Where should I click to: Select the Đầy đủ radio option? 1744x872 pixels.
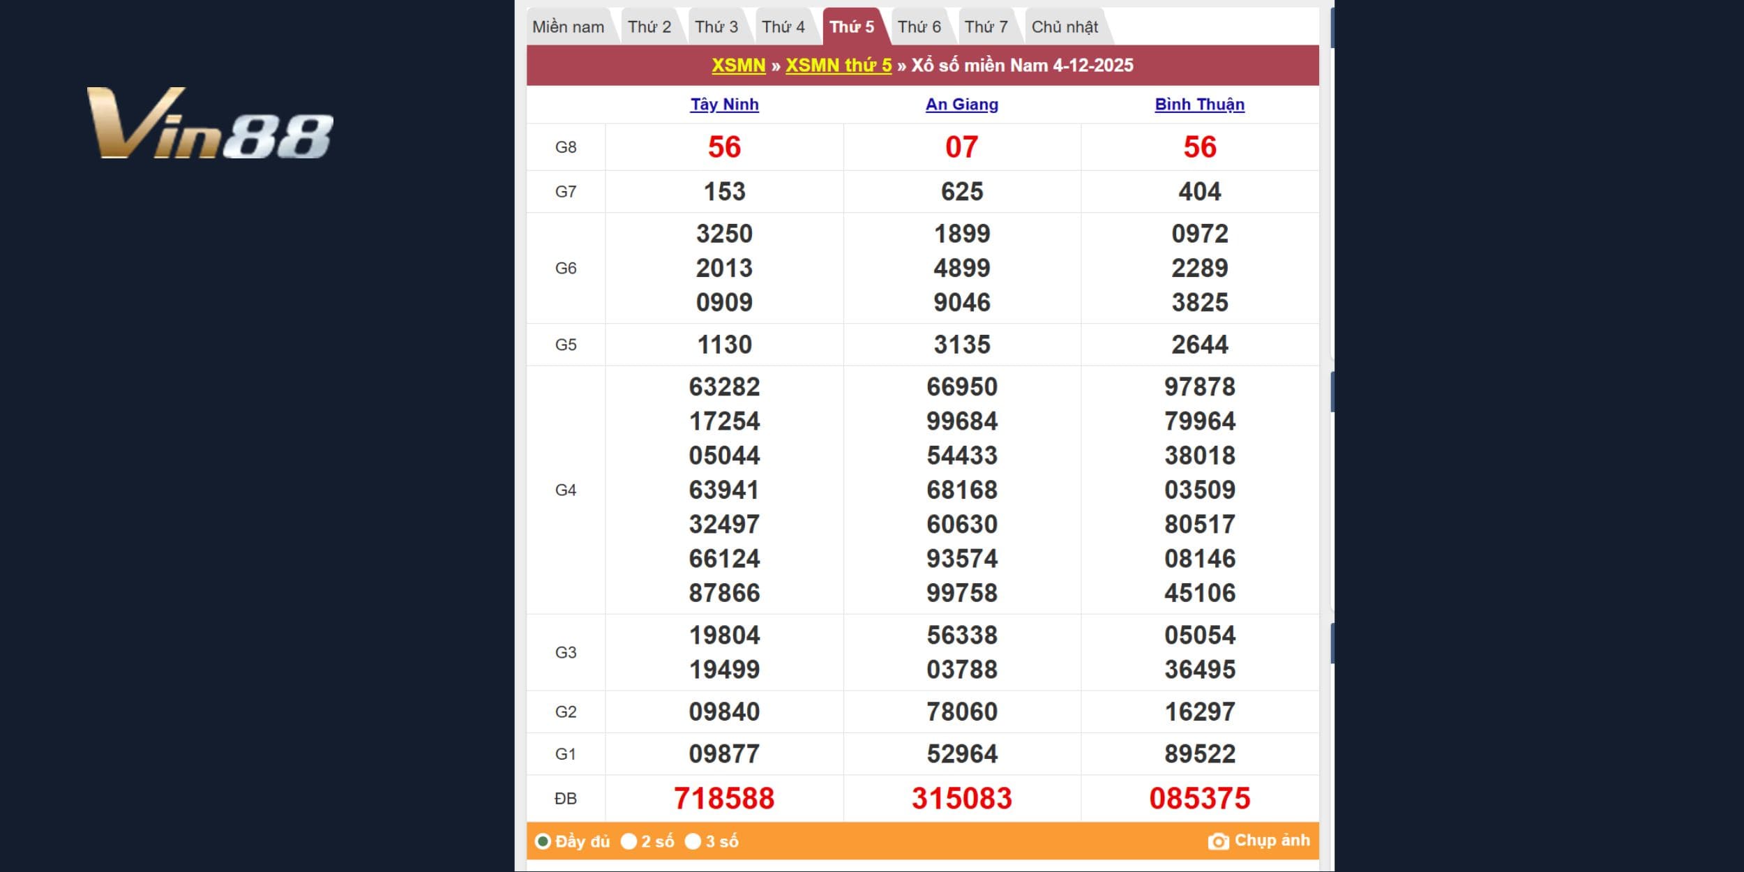tap(543, 841)
